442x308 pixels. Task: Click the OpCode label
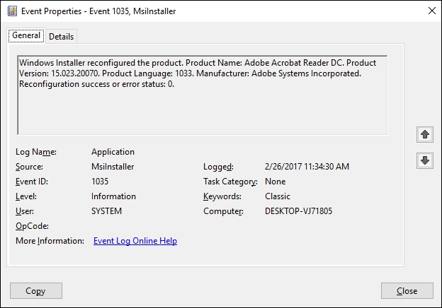coord(32,226)
